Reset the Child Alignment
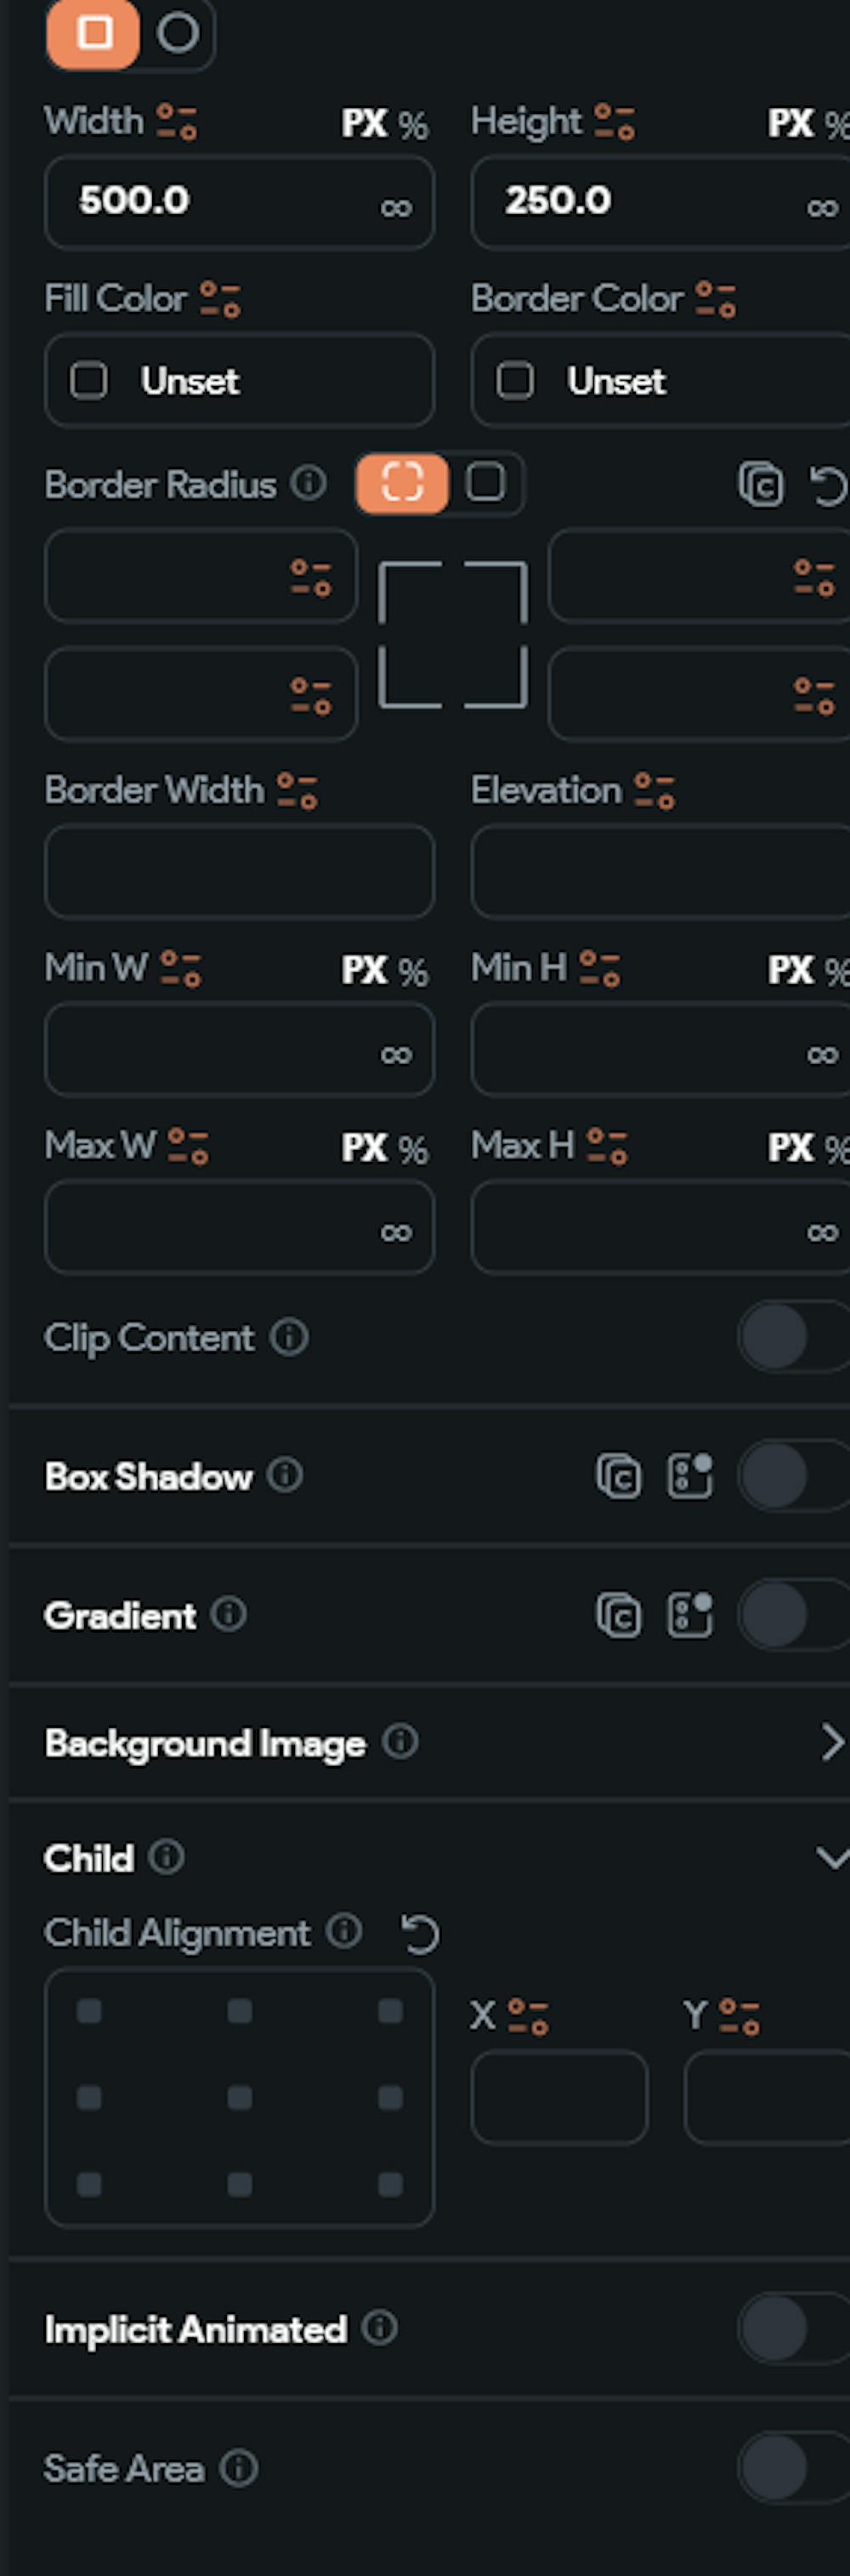Image resolution: width=850 pixels, height=2576 pixels. (x=420, y=1933)
